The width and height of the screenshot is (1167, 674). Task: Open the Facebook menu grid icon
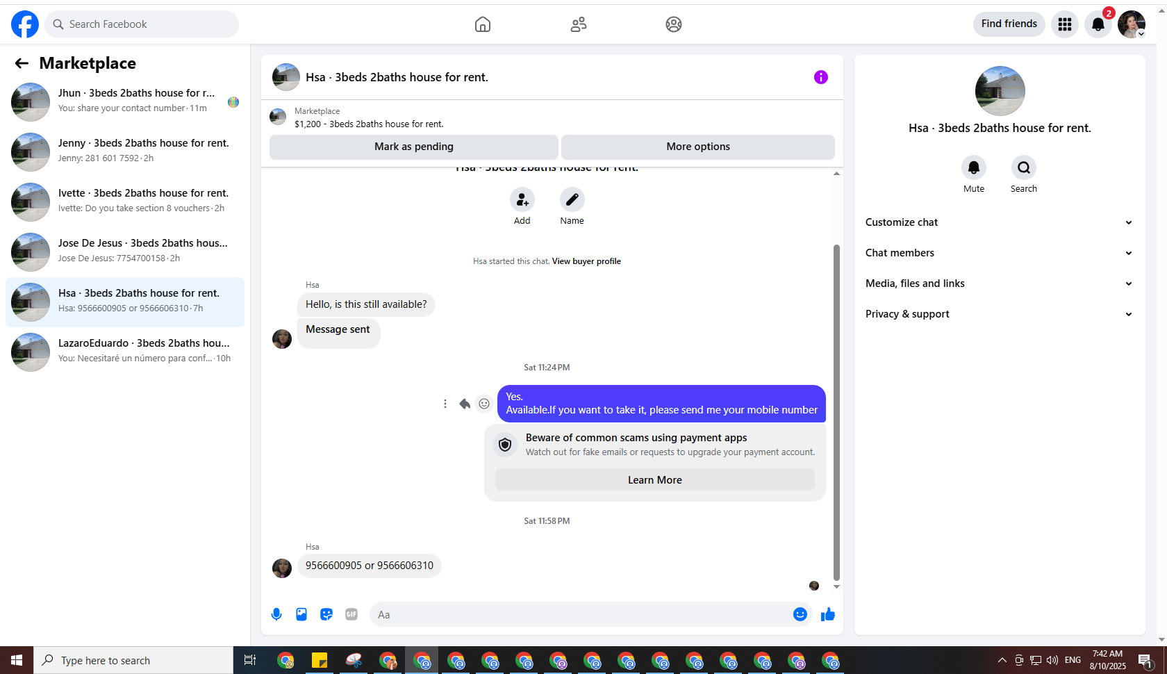(x=1065, y=24)
